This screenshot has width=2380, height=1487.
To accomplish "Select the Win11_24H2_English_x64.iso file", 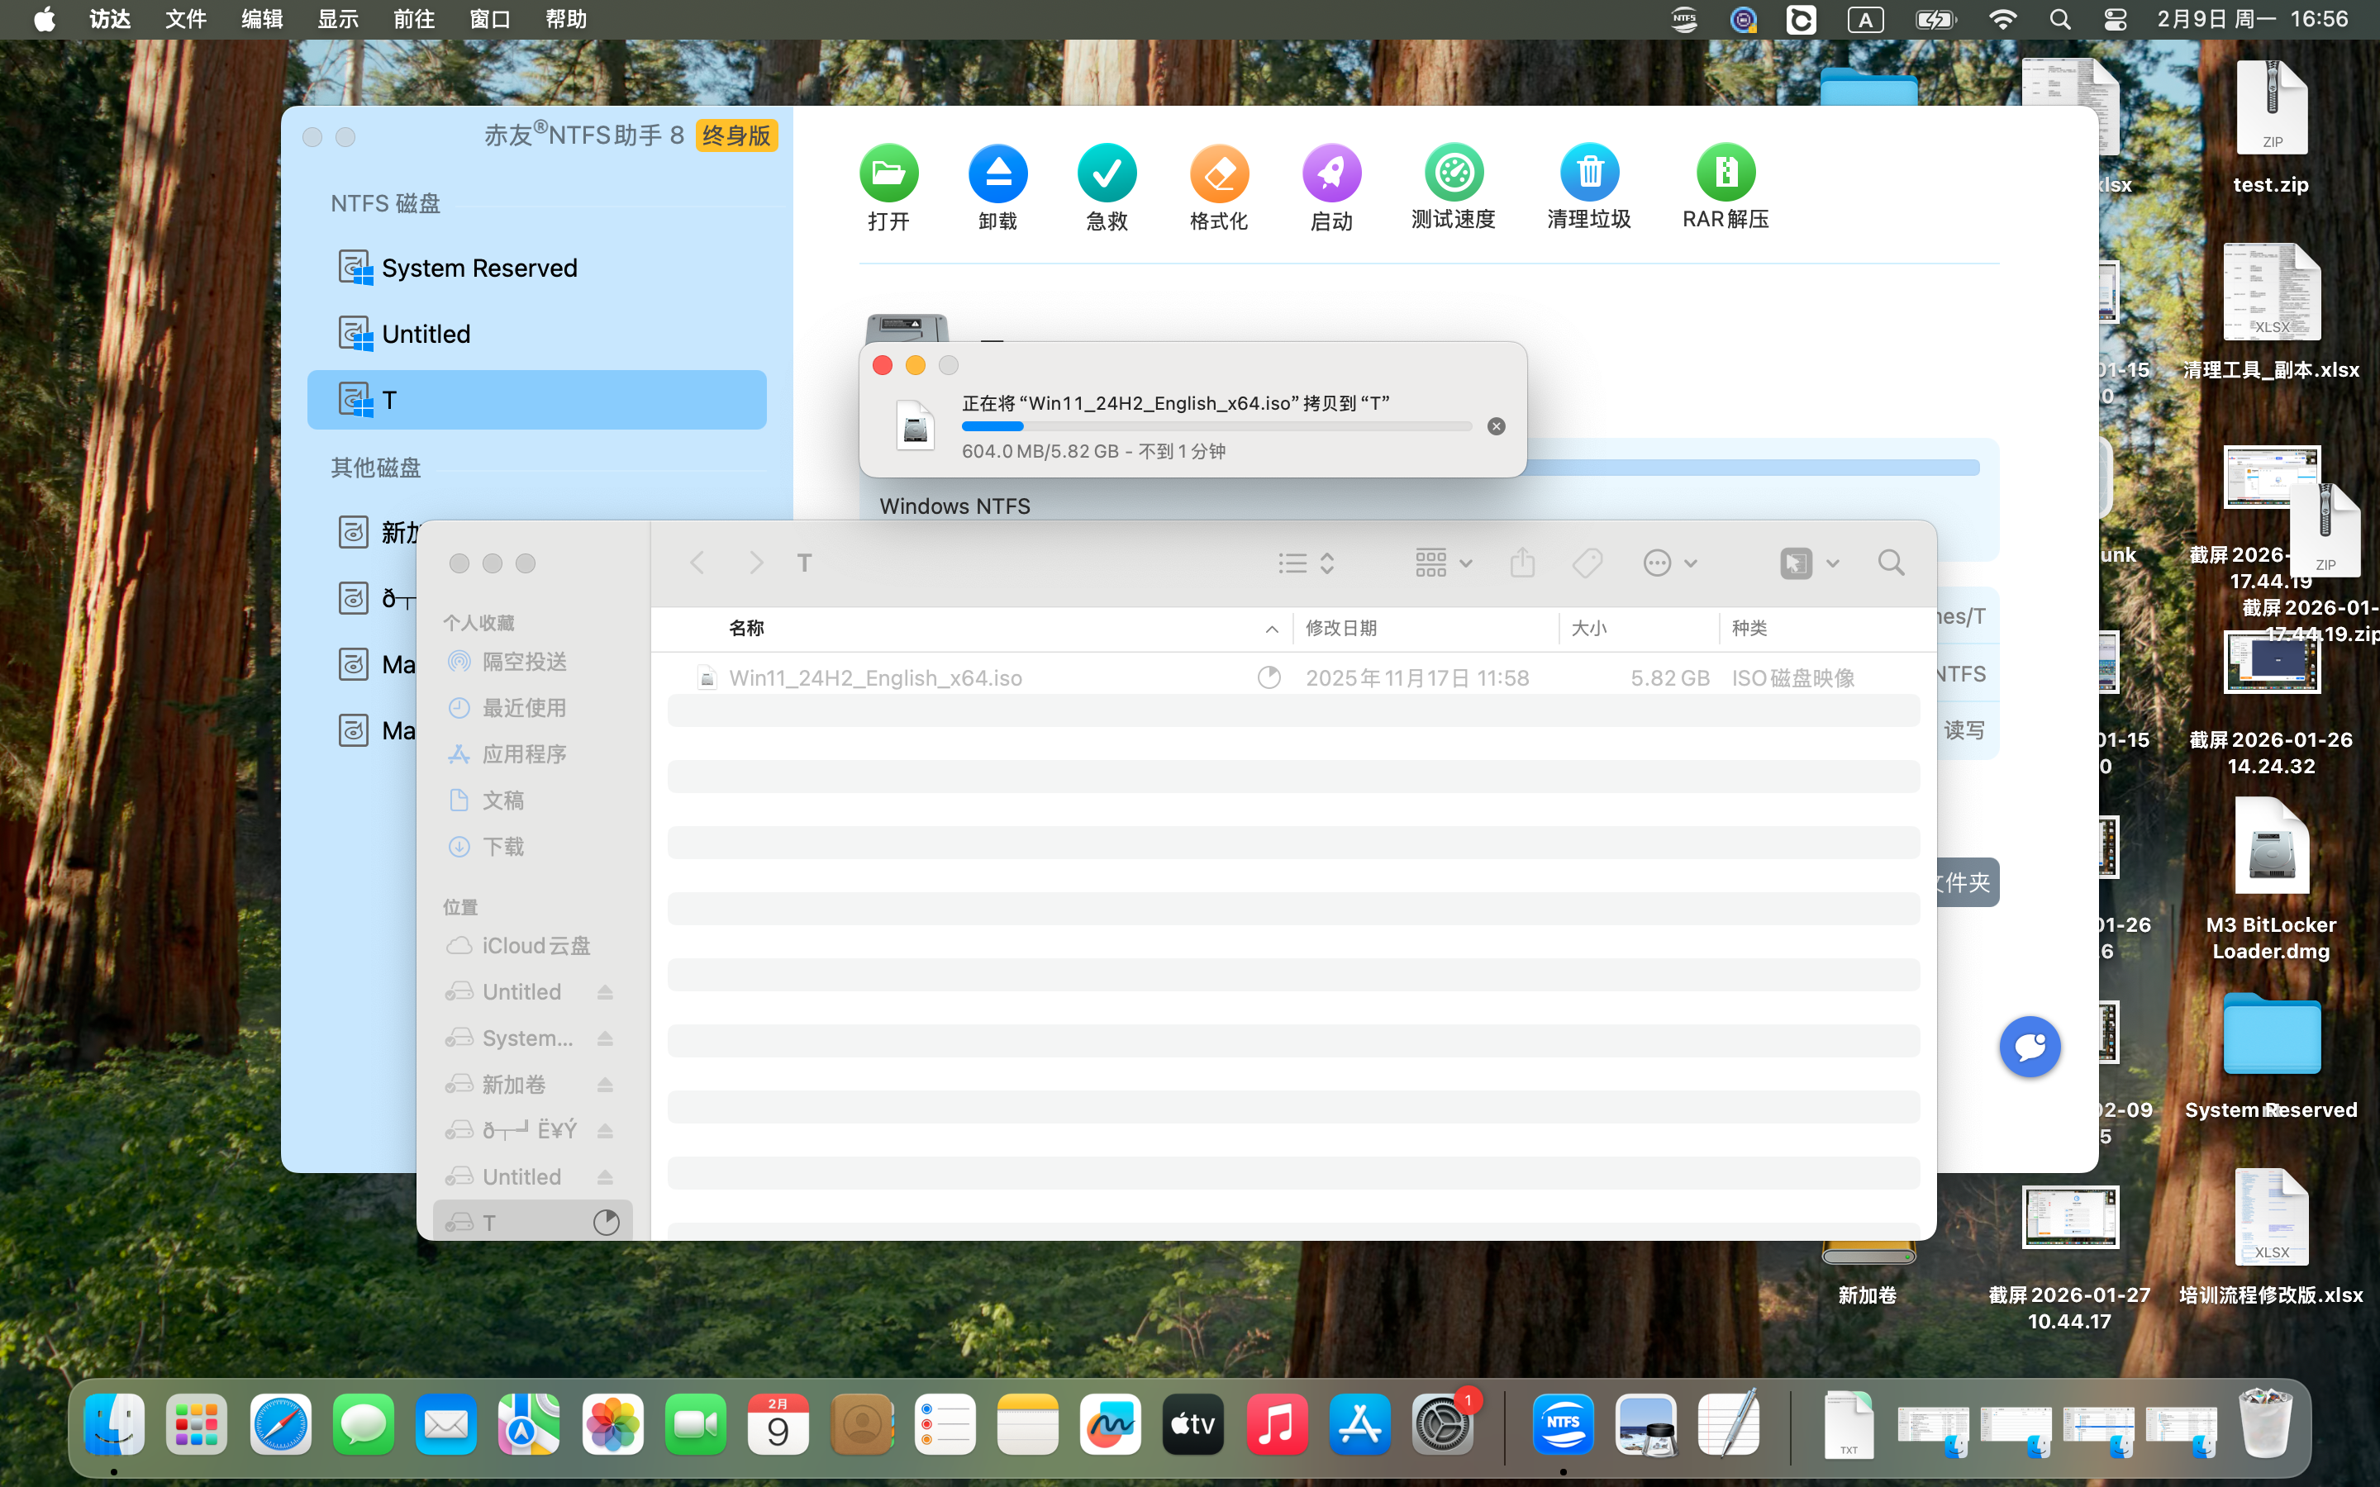I will 876,677.
